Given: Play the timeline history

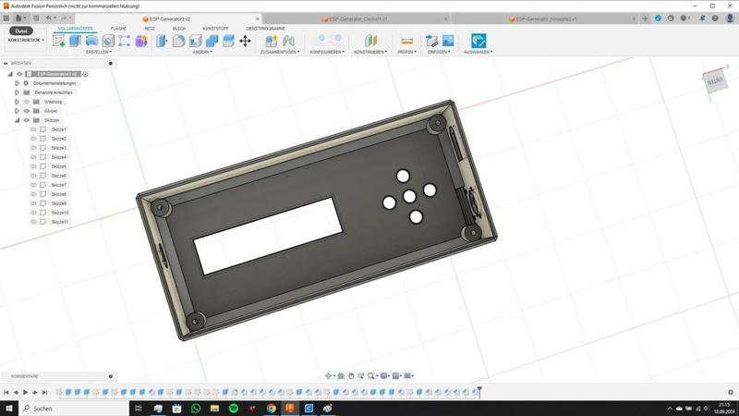Looking at the screenshot, I should (26, 392).
